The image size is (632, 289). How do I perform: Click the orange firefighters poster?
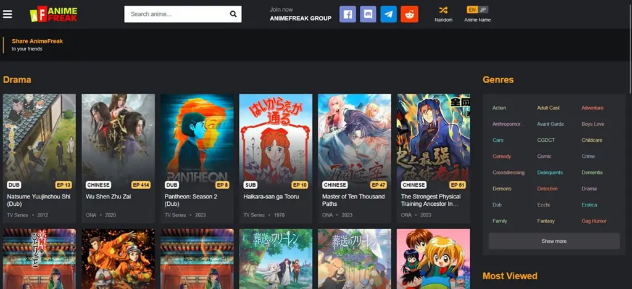118,259
